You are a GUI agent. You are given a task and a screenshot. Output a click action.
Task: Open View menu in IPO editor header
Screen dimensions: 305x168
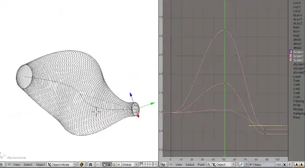(x=179, y=165)
